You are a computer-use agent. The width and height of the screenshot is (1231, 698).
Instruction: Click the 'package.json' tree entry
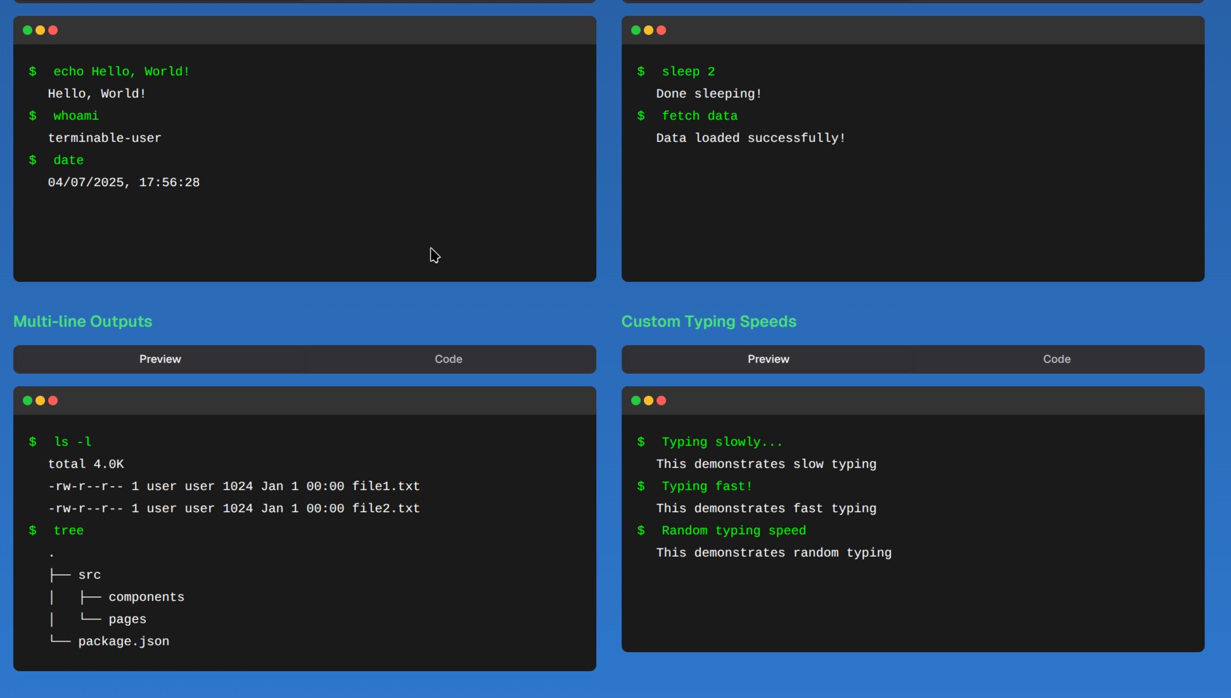124,641
